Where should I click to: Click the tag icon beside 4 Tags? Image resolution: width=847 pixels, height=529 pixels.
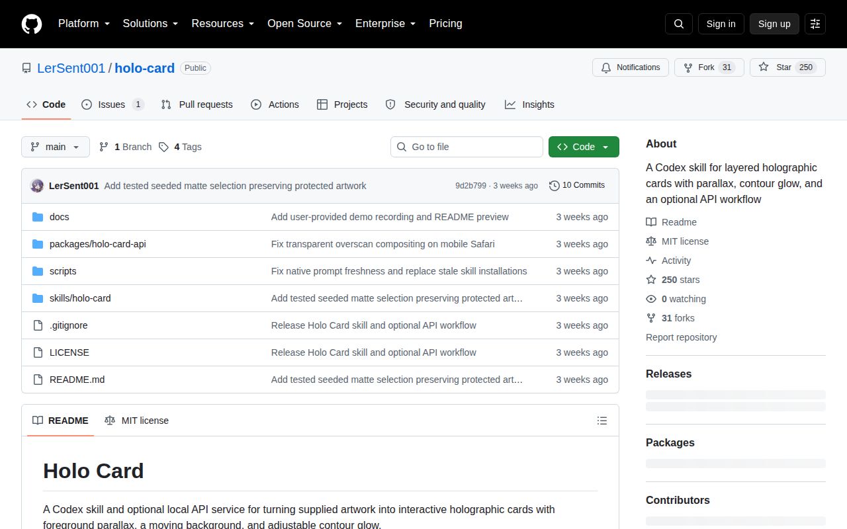tap(163, 147)
